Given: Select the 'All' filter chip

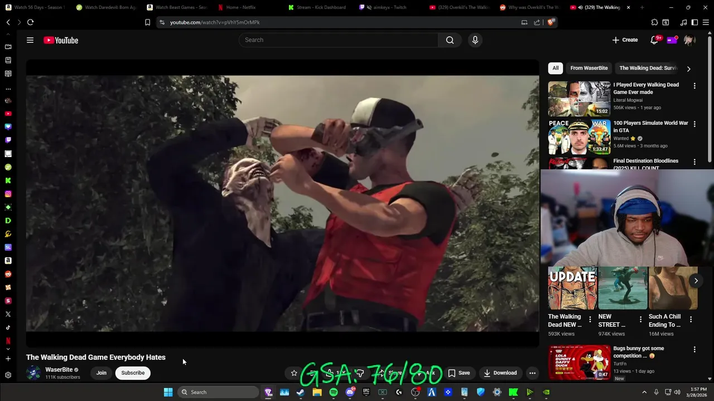Looking at the screenshot, I should (x=556, y=68).
